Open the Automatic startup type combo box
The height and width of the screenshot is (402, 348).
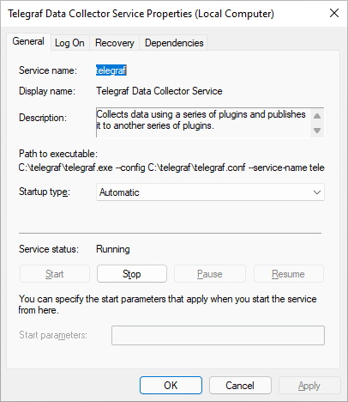[x=210, y=192]
